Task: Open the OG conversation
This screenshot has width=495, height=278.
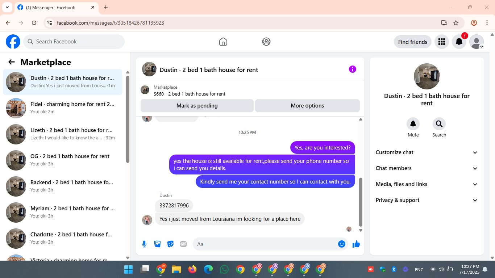Action: (x=62, y=160)
